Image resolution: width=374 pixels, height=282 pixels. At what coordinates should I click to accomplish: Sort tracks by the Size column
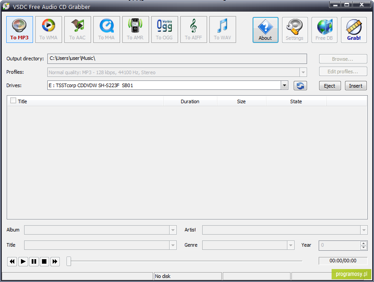[241, 101]
